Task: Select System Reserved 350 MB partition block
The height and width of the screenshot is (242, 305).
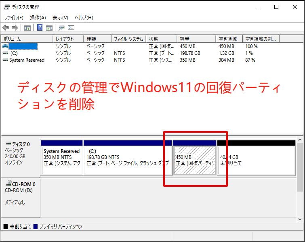Action: point(62,158)
